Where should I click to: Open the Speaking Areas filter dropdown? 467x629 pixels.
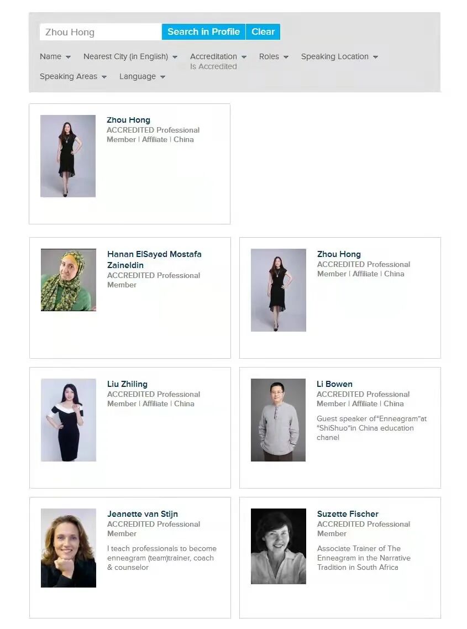point(73,76)
